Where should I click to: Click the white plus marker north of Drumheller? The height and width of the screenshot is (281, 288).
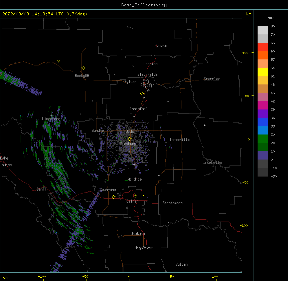pyautogui.click(x=204, y=125)
